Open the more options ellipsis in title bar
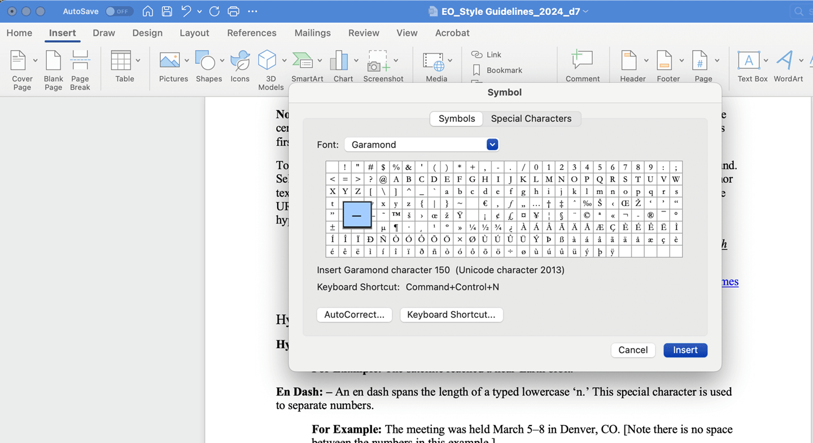This screenshot has width=813, height=443. 252,11
